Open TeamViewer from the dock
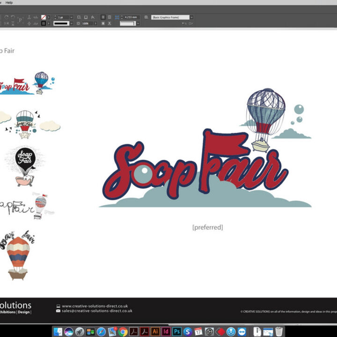 tap(242, 332)
